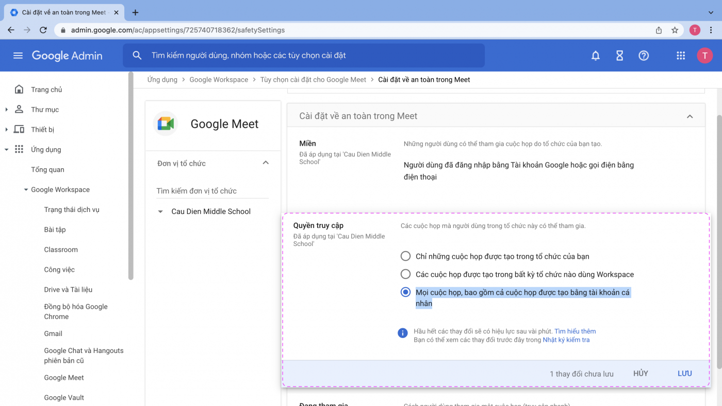Click the HỦY cancel button
This screenshot has height=406, width=722.
pos(641,374)
